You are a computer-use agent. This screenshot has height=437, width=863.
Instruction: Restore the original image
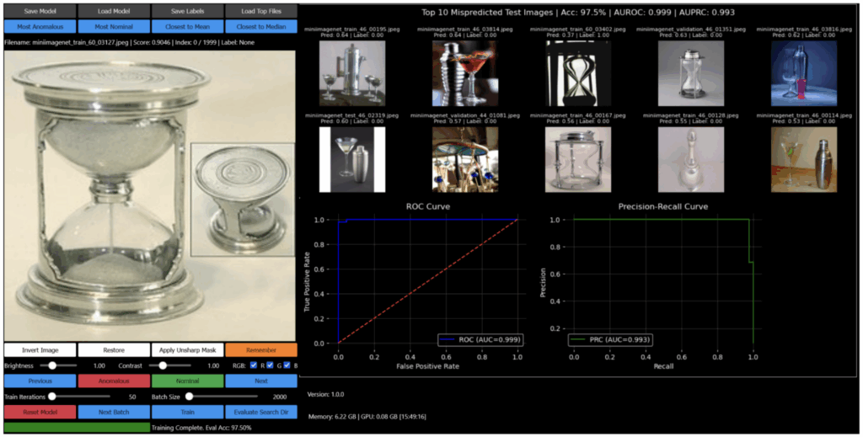(114, 350)
